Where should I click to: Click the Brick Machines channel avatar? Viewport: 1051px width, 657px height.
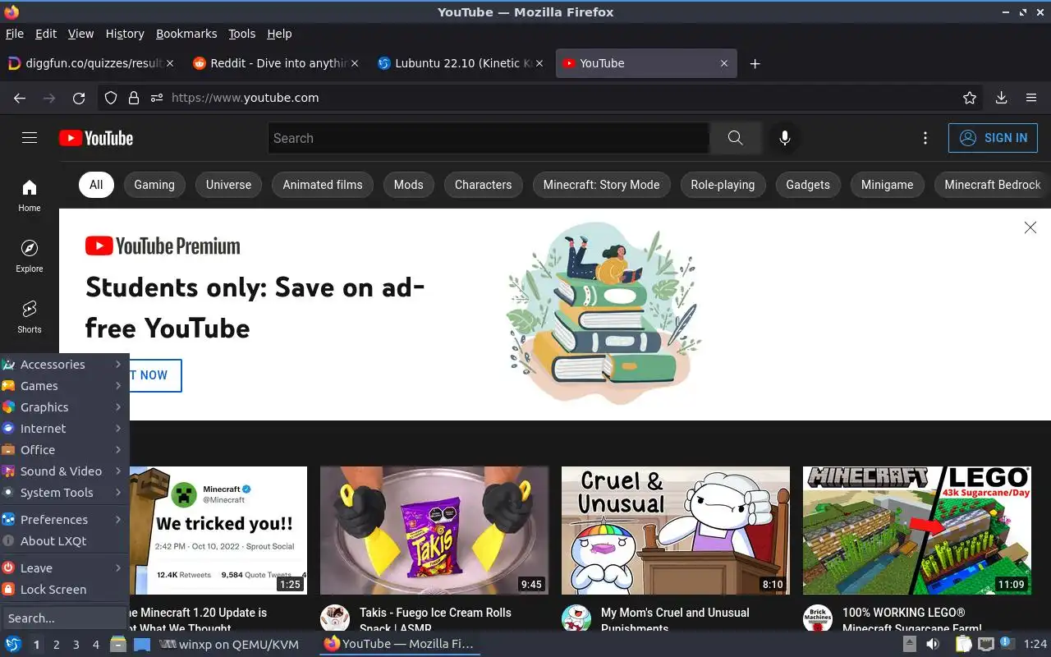tap(818, 618)
